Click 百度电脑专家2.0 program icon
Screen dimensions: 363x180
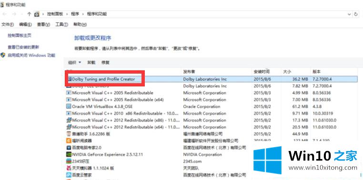pos(69,147)
